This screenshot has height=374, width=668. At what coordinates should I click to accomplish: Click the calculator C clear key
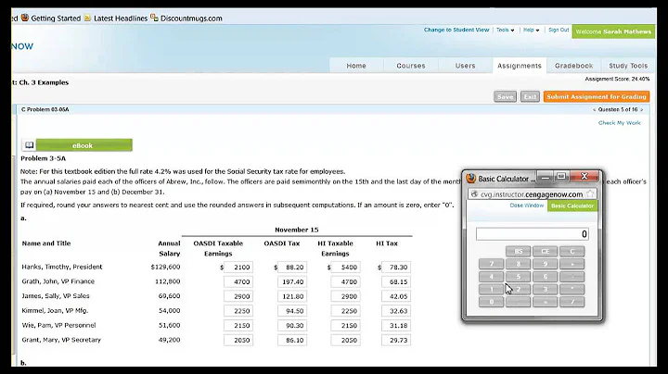pos(572,251)
